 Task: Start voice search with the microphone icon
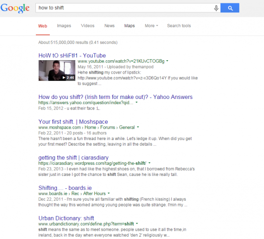(x=216, y=8)
